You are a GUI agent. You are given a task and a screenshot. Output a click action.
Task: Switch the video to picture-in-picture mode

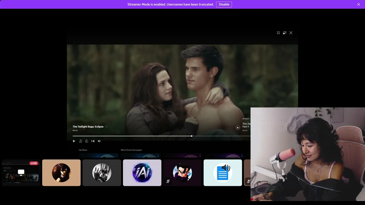tap(285, 33)
